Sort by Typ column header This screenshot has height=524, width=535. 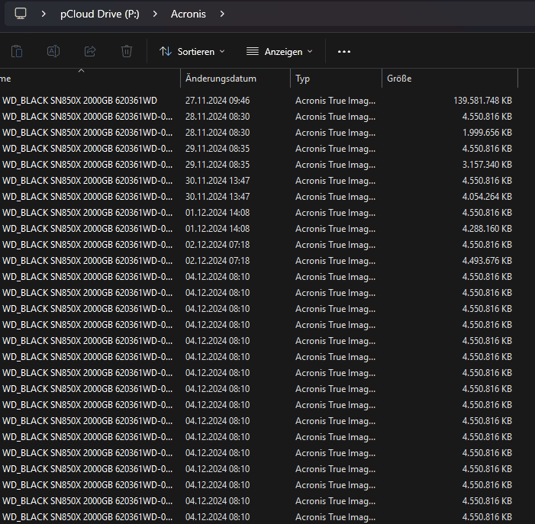tap(336, 79)
